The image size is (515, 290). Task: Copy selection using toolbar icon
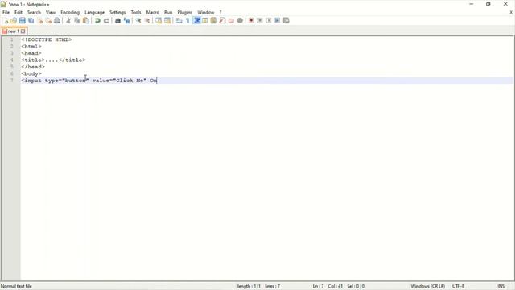(x=77, y=21)
